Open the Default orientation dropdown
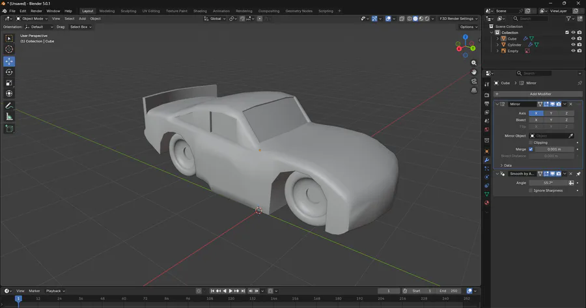The image size is (586, 308). tap(39, 27)
